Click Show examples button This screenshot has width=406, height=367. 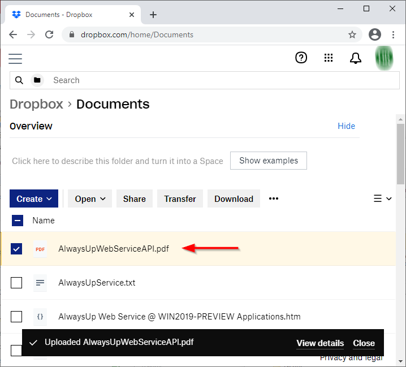(x=269, y=161)
